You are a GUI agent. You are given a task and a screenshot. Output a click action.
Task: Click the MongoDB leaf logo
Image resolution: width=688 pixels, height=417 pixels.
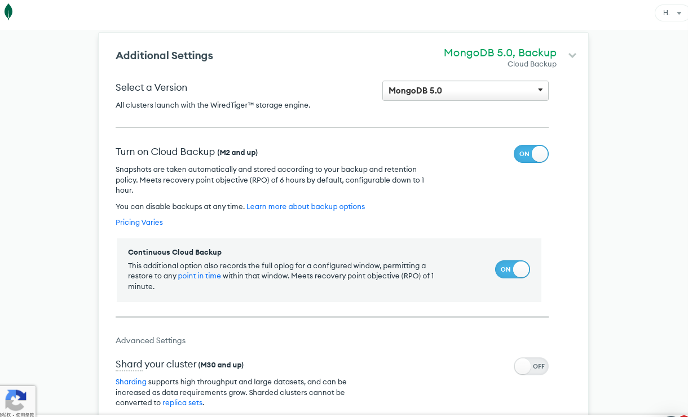(8, 12)
